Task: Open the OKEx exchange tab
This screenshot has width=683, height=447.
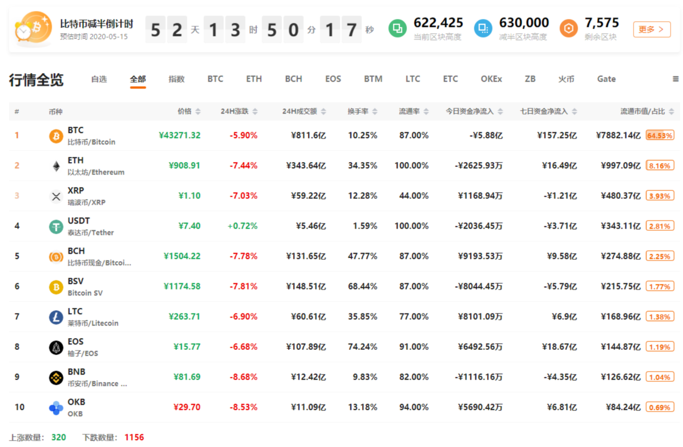Action: pos(491,79)
